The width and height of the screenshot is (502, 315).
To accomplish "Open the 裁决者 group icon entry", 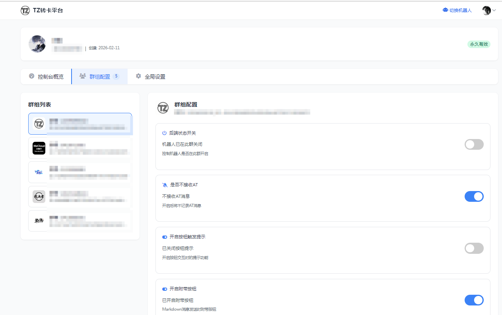I will [39, 197].
